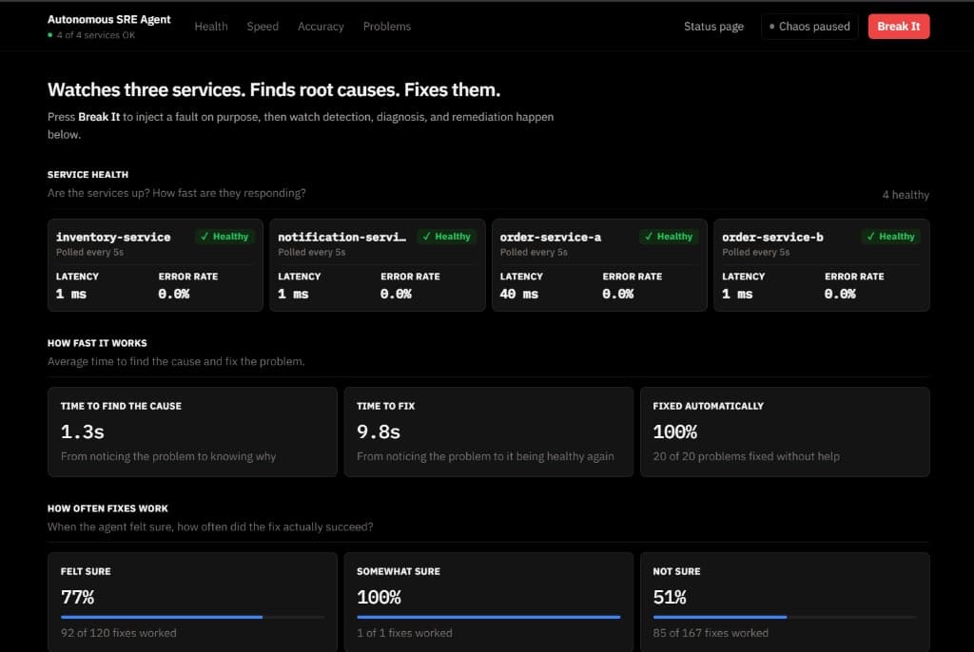
Task: Click '85 of 167 fixes worked' text
Action: tap(711, 633)
